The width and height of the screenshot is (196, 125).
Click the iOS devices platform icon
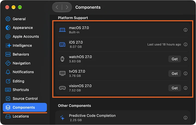pyautogui.click(x=62, y=44)
